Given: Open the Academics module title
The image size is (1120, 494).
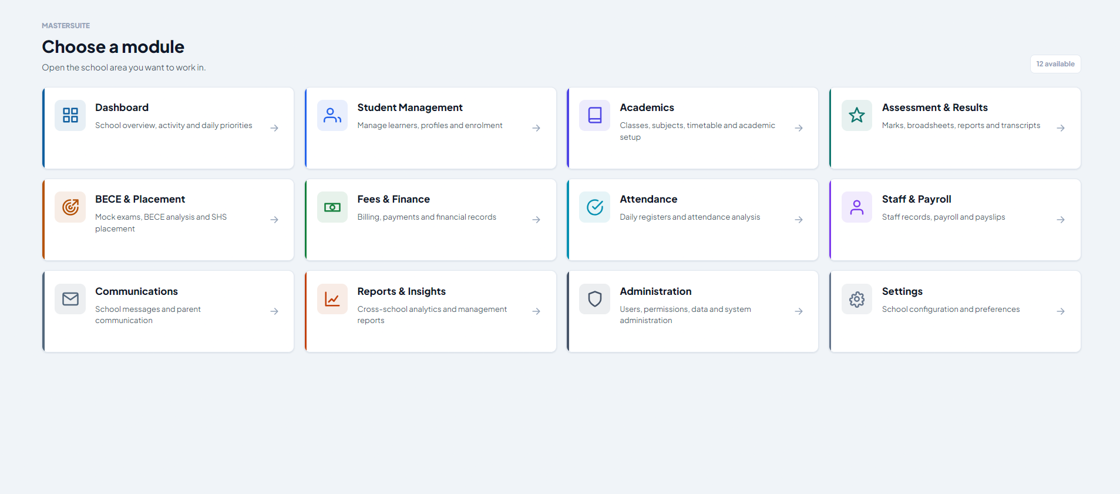Looking at the screenshot, I should (647, 107).
